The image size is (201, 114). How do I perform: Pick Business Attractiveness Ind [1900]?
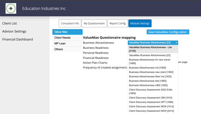click(153, 68)
